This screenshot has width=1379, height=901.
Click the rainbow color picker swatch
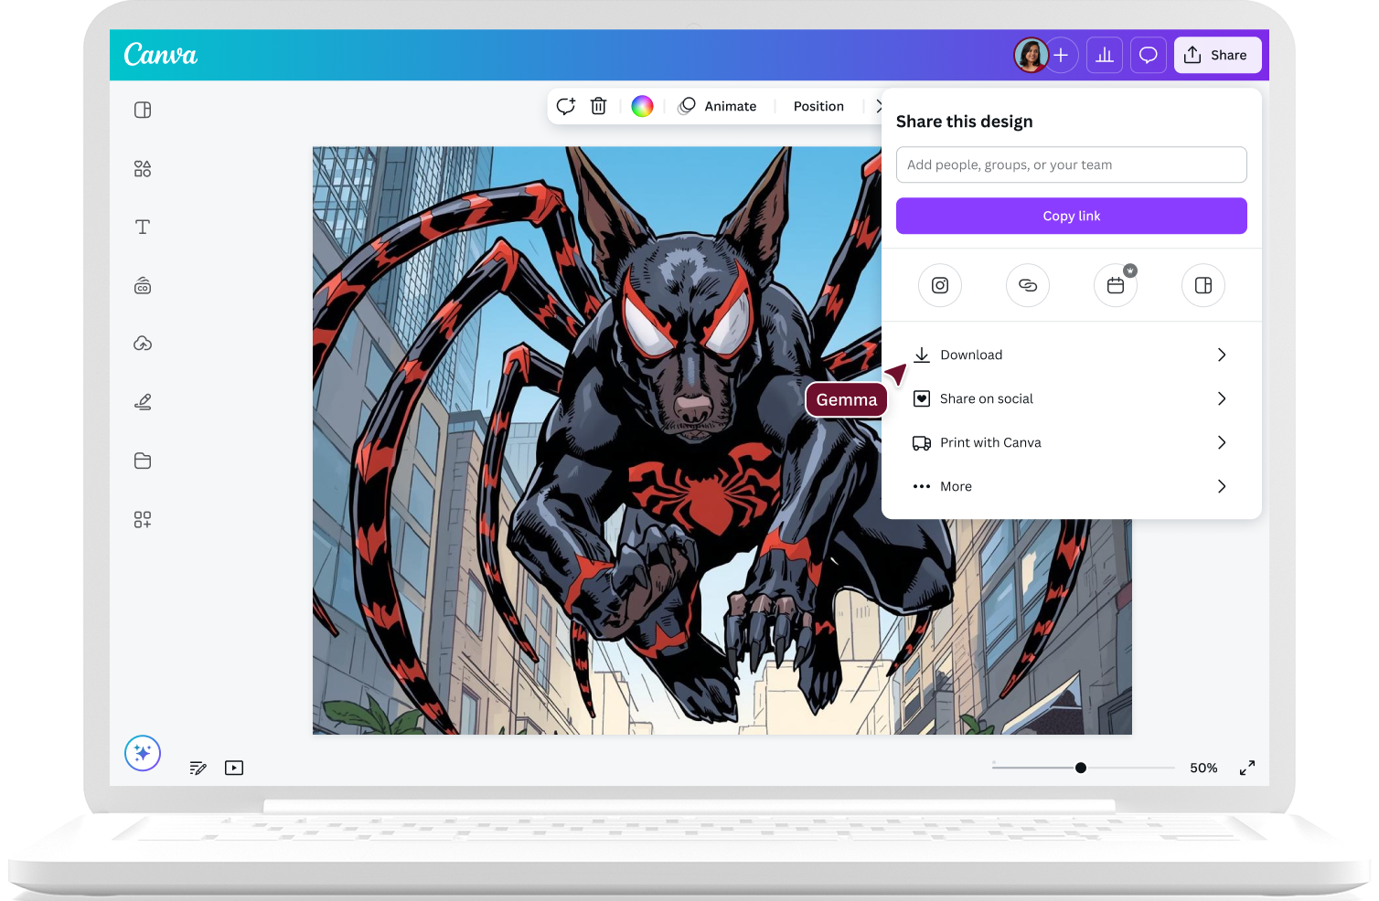coord(643,106)
